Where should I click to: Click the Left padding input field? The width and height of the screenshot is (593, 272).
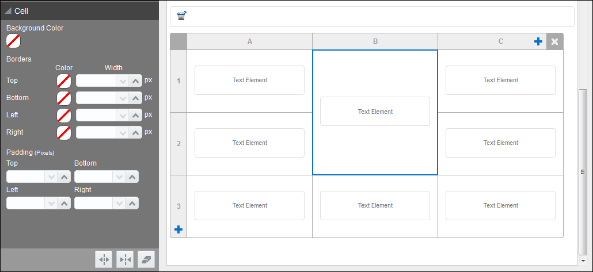[x=25, y=203]
